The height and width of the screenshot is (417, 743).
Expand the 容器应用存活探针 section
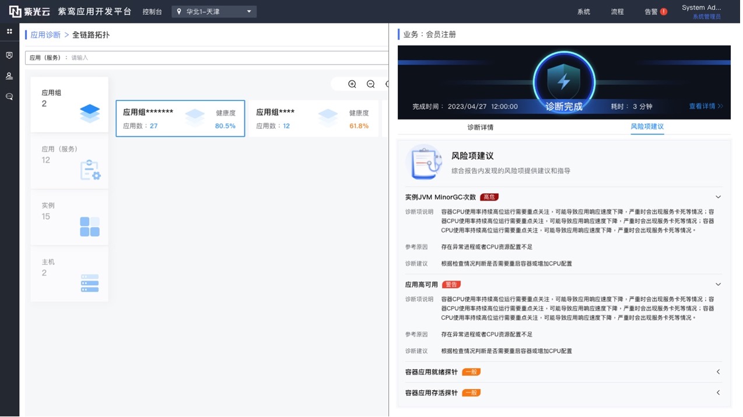tap(721, 394)
